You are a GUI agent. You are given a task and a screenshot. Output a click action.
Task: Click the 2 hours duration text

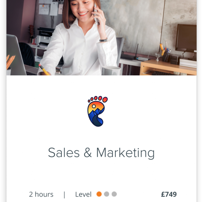pos(41,194)
